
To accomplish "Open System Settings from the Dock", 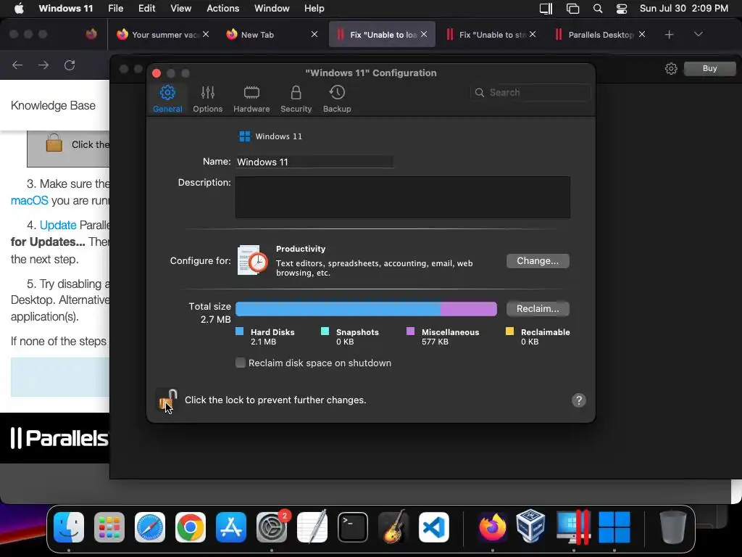I will (272, 527).
